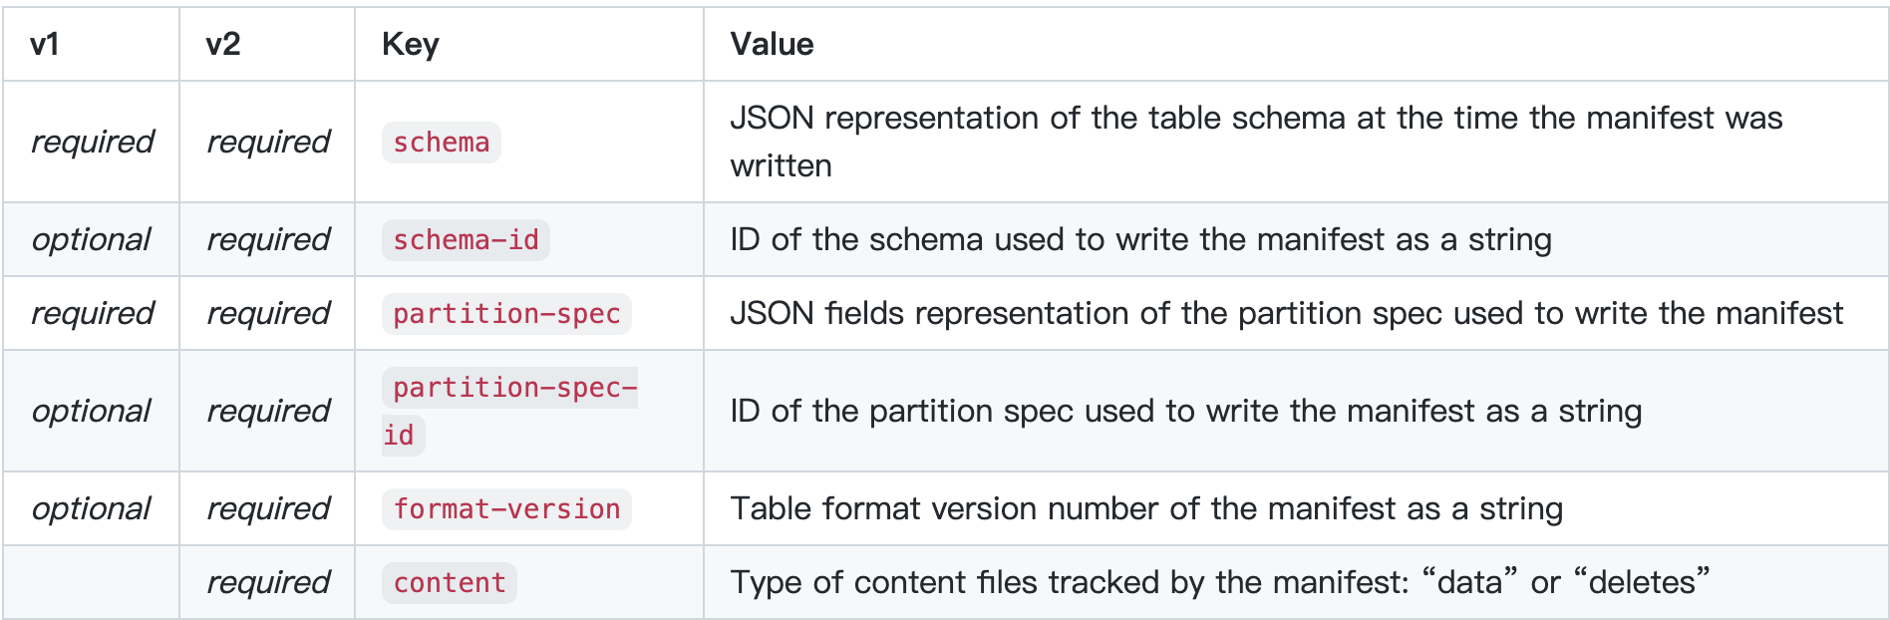Click the v1 "optional" cell in the schema-id row

[91, 240]
